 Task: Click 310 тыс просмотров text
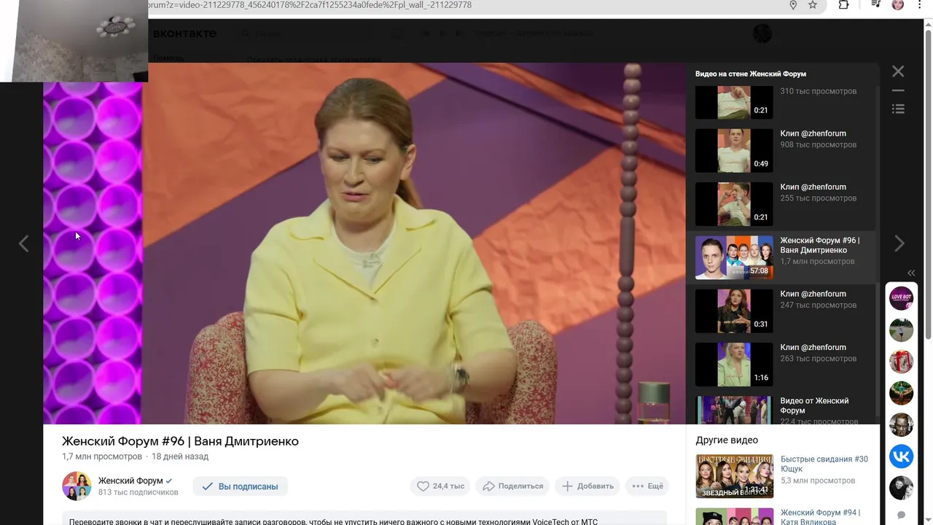818,91
